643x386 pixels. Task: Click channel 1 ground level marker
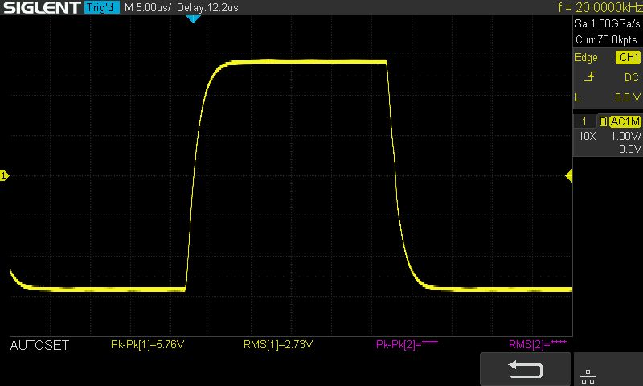[4, 176]
